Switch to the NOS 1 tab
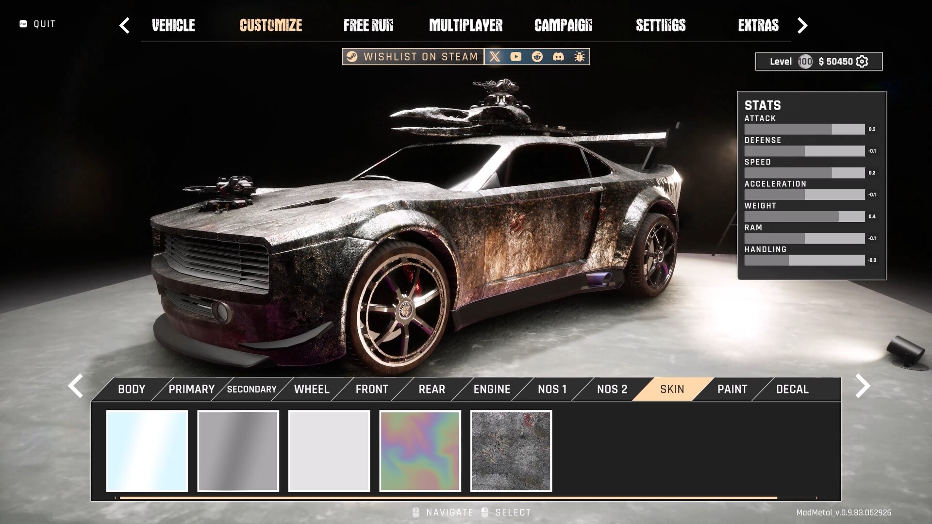Image resolution: width=932 pixels, height=524 pixels. click(552, 389)
